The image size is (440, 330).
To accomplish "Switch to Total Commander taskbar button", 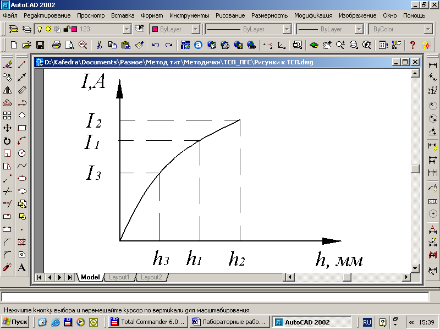I will 148,322.
